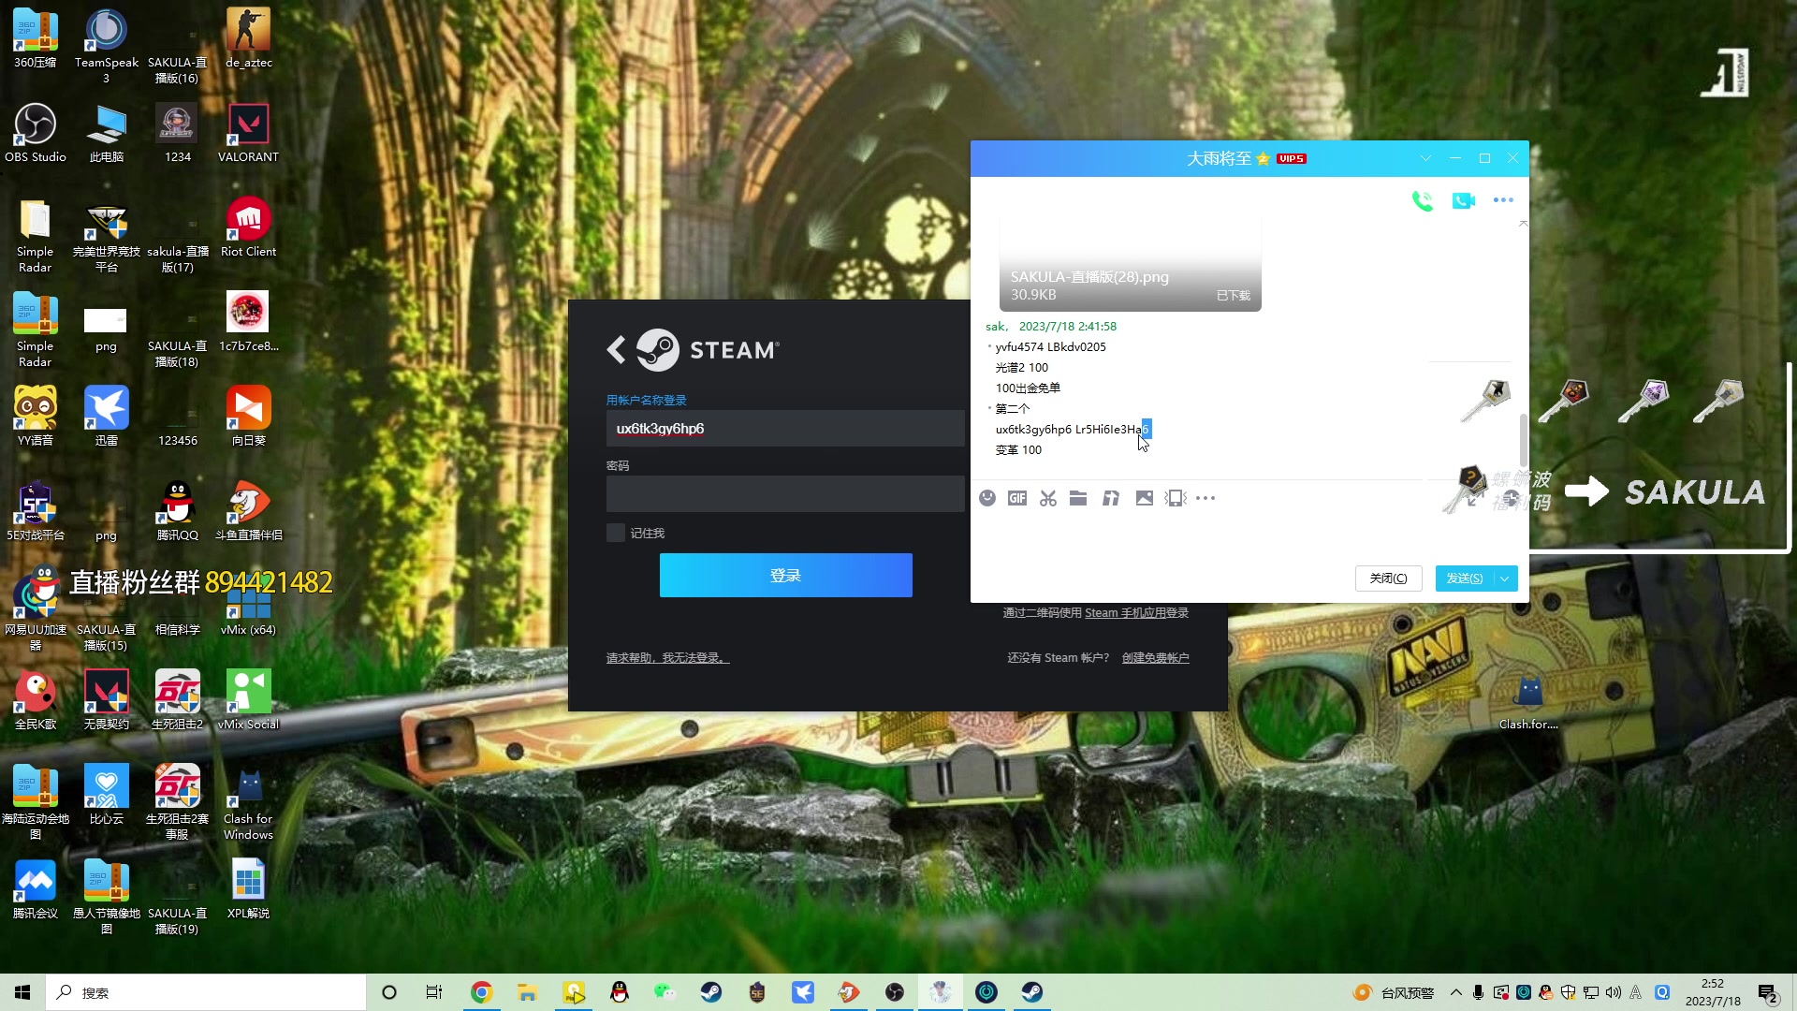Open the 迅雷 desktop shortcut

point(106,417)
